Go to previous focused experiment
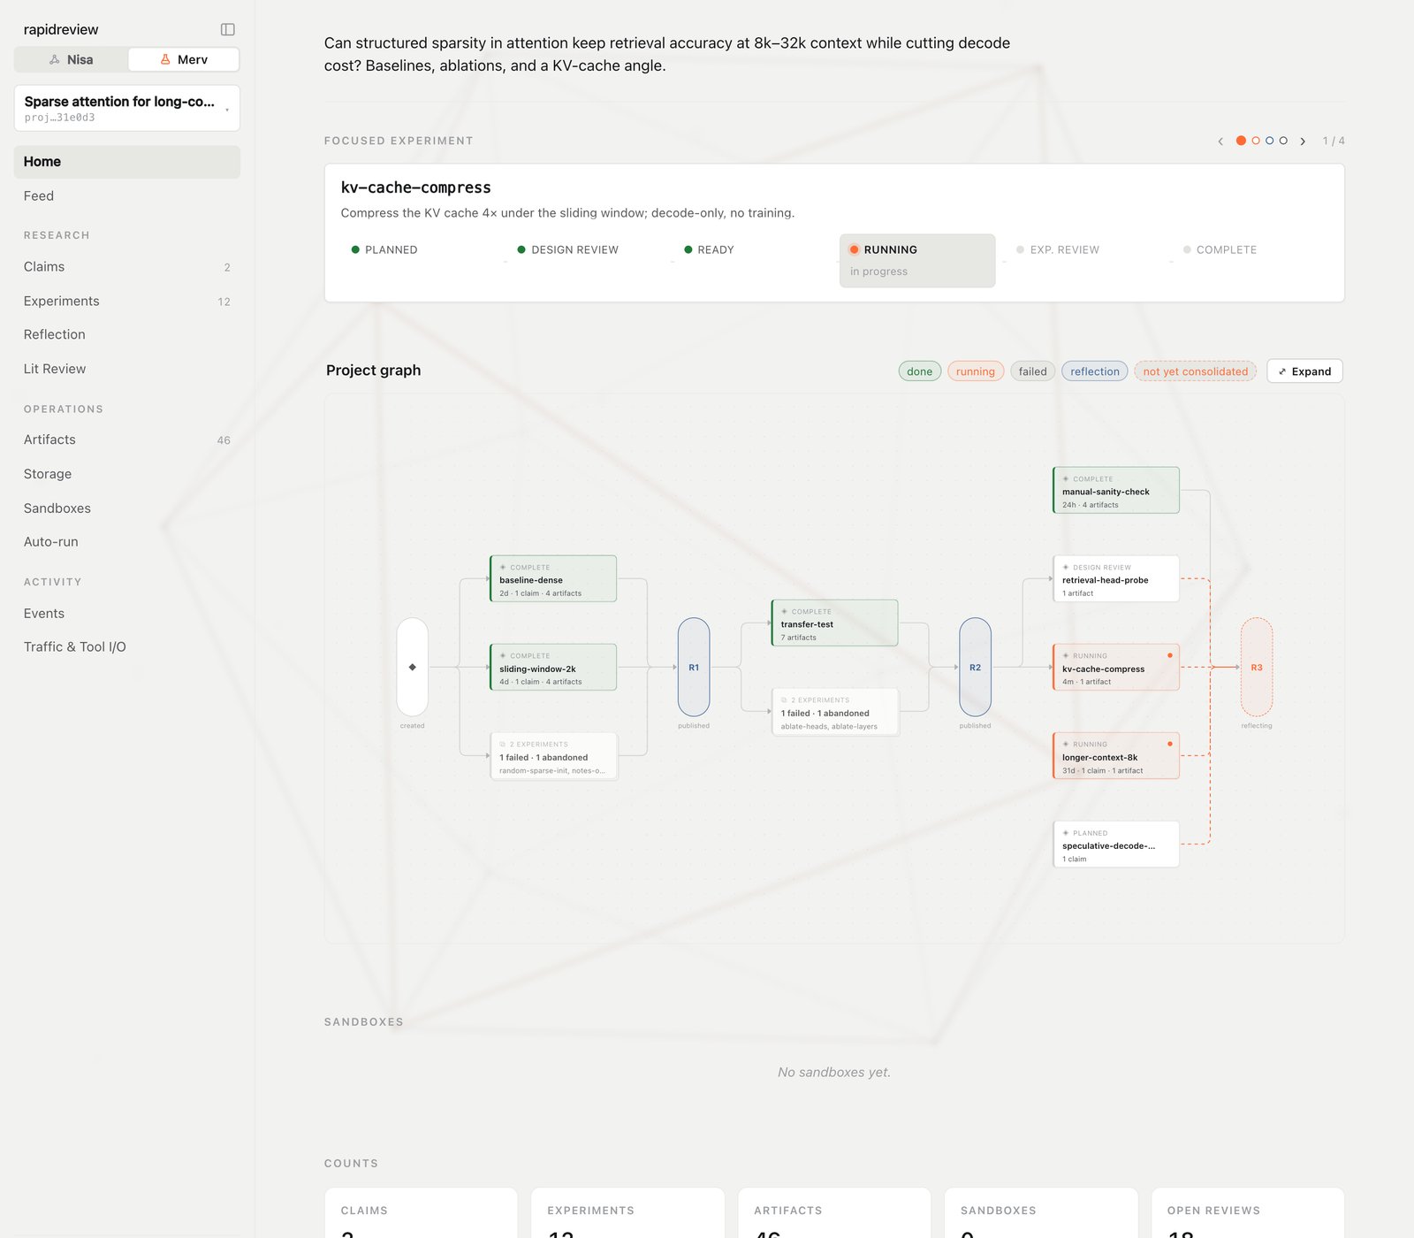 point(1220,141)
